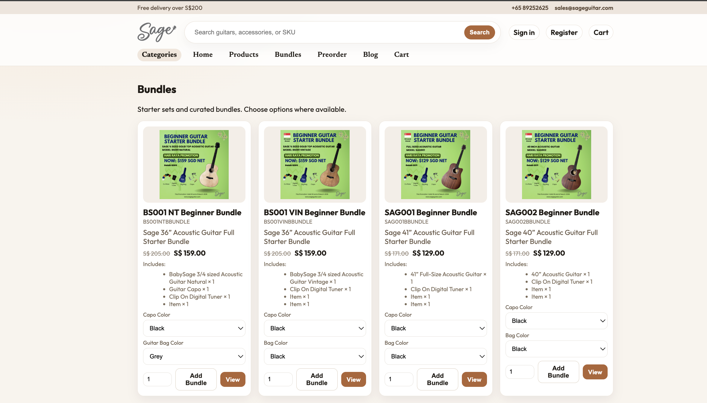
Task: Open Guitar Bag Color dropdown showing Grey
Action: [x=194, y=356]
